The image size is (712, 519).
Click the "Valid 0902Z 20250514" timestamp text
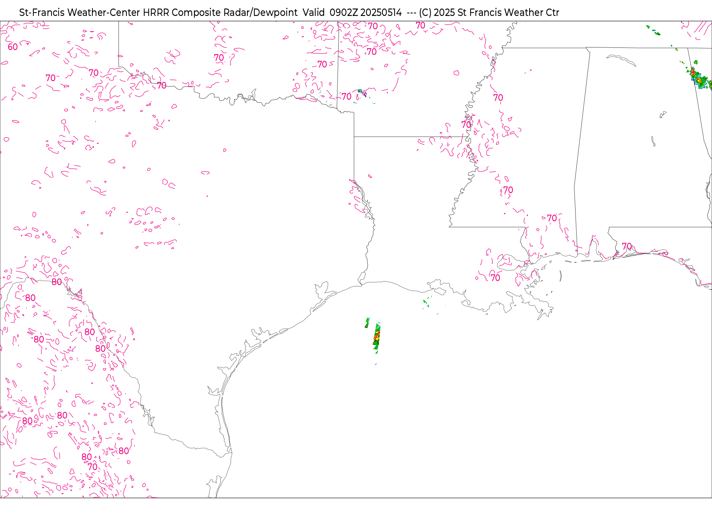coord(352,13)
